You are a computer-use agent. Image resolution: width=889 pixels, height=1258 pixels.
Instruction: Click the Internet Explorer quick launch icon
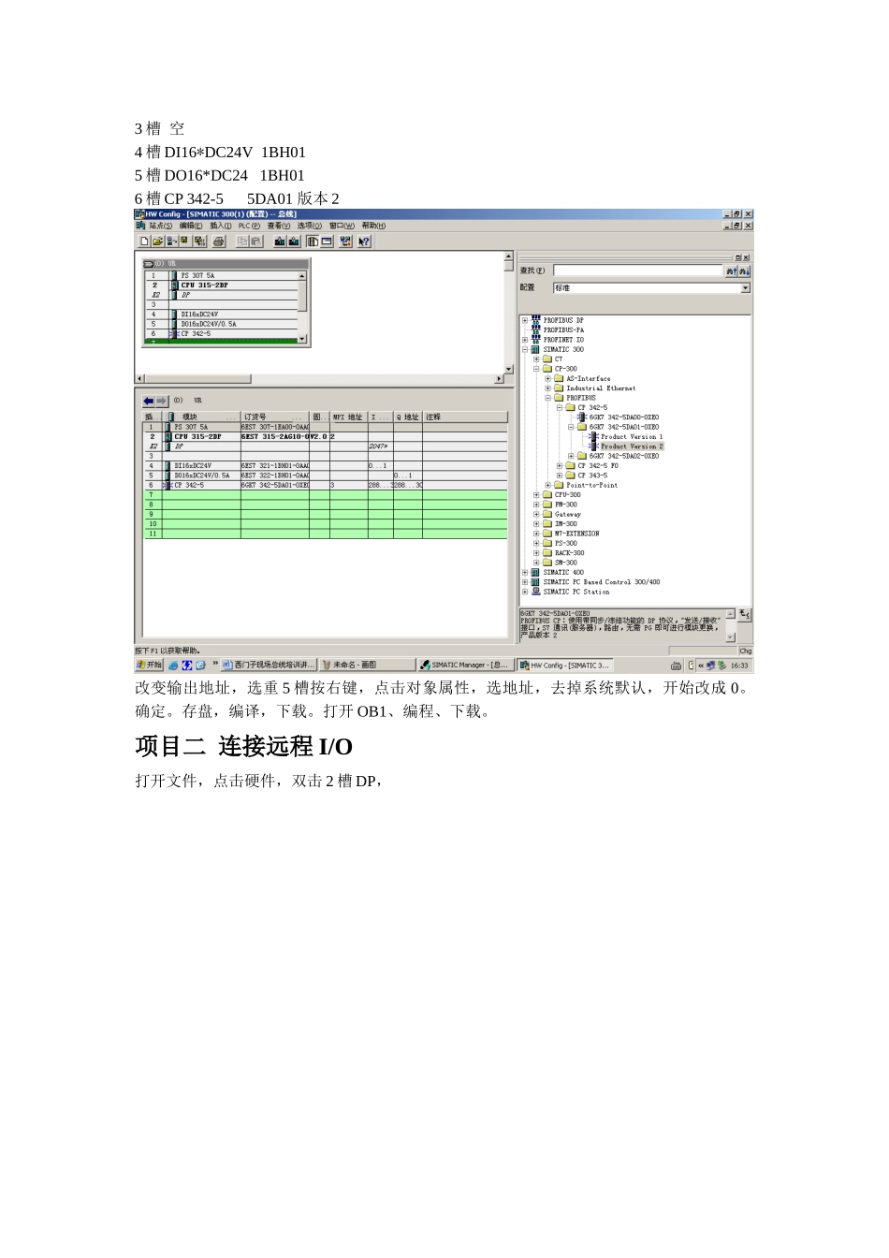(x=174, y=666)
